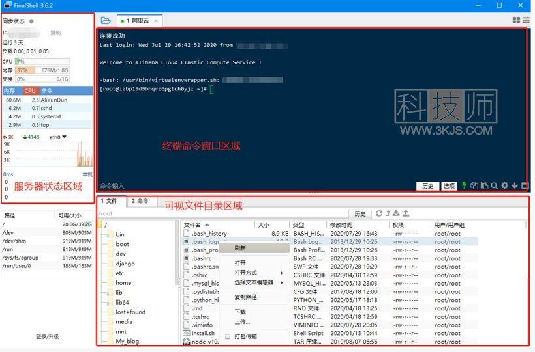The height and width of the screenshot is (352, 535).
Task: Close the 阿里云 session tab
Action: click(x=156, y=21)
